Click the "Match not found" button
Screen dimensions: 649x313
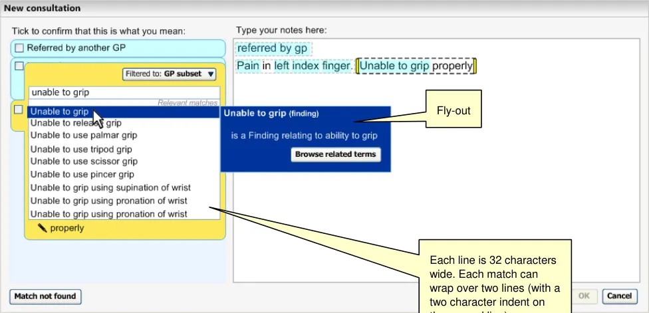coord(45,296)
